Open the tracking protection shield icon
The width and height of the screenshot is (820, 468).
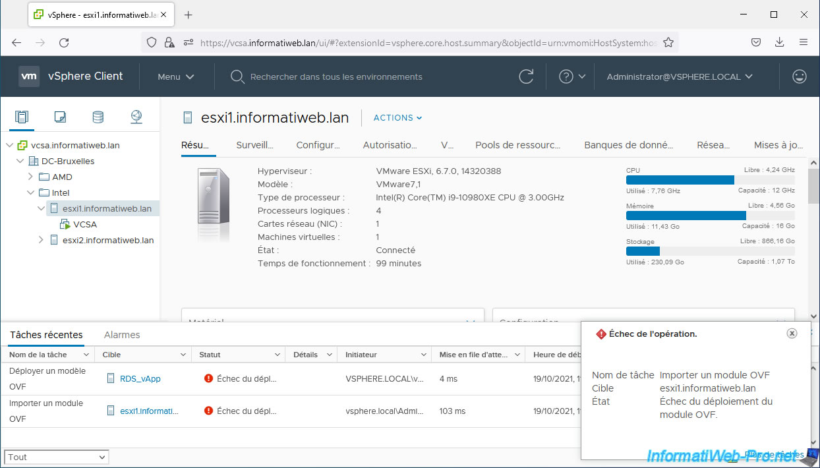(x=152, y=42)
